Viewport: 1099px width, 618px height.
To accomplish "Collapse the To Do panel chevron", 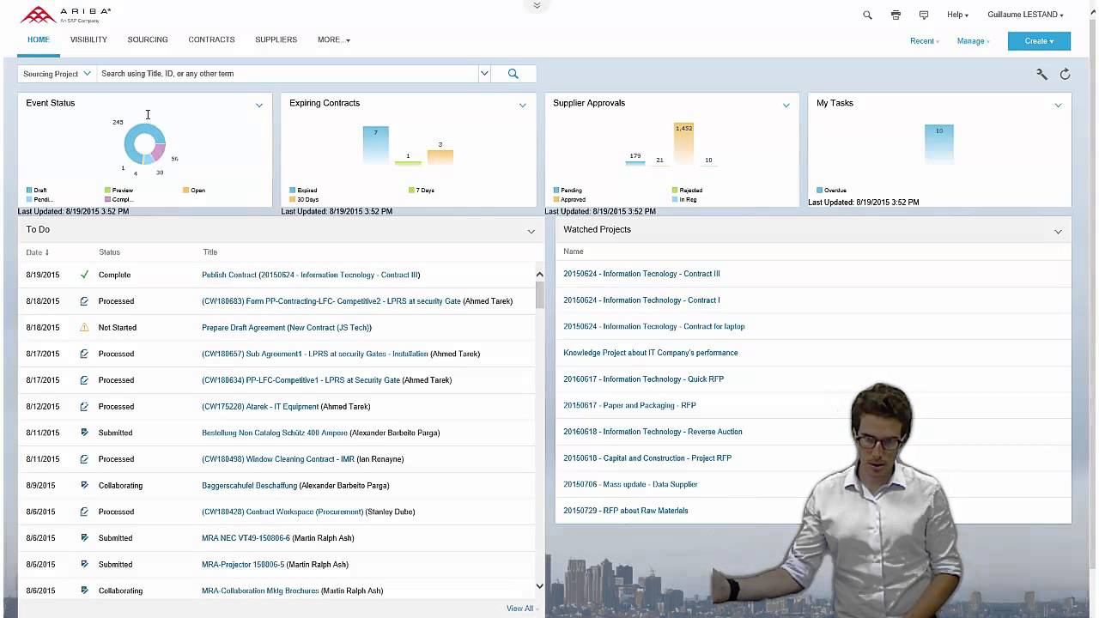I will (x=531, y=231).
